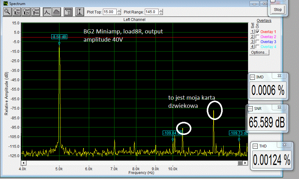Click the Overlays heading
Viewport: 299px width, 179px height.
click(264, 21)
